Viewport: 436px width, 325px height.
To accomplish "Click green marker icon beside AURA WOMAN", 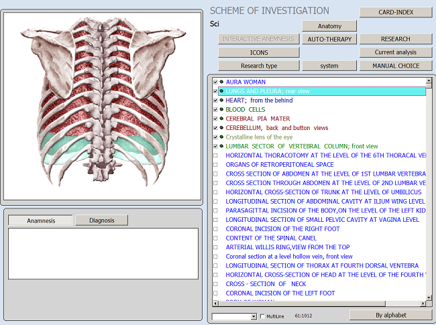I will point(221,82).
